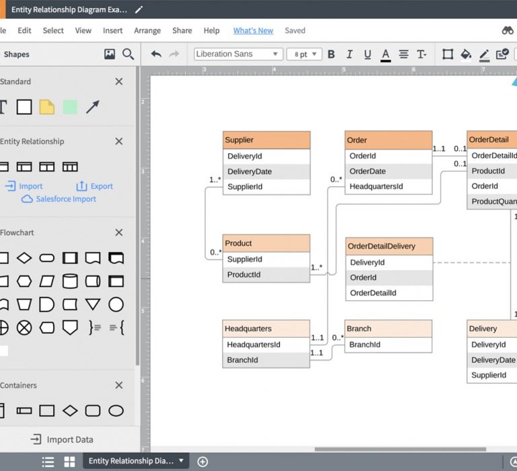Screen dimensions: 517x471
Task: Click the pencil icon to rename document
Action: (x=139, y=9)
